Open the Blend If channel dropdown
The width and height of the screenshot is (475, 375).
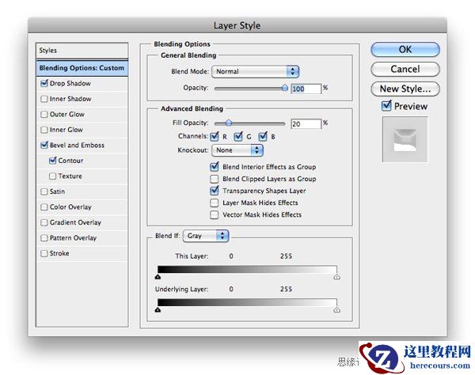click(206, 236)
